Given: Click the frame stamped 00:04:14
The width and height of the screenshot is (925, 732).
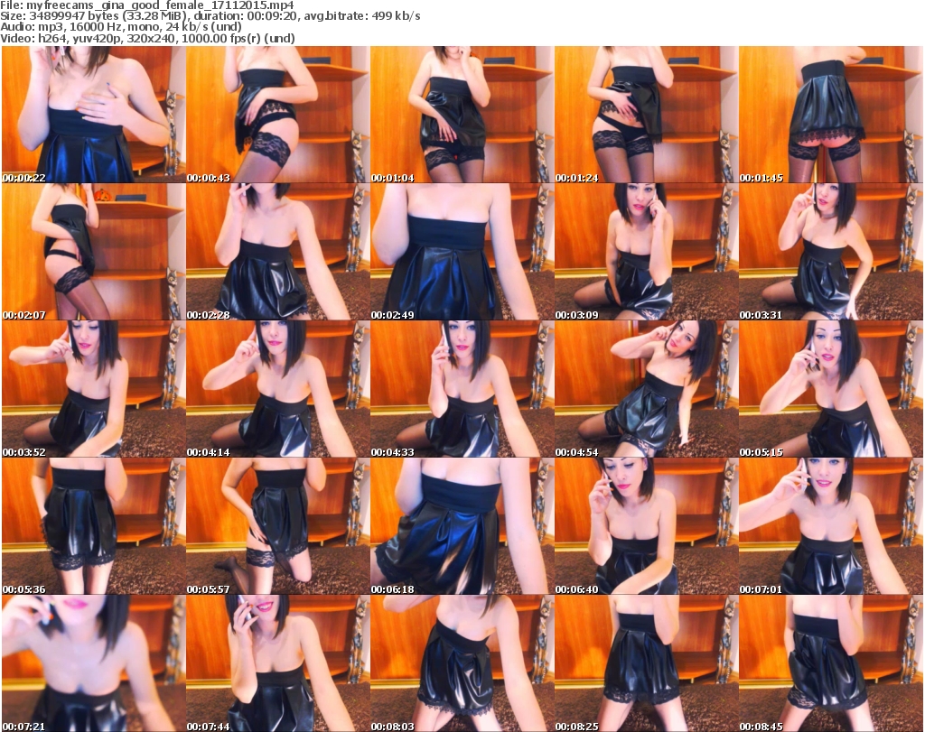Looking at the screenshot, I should [x=278, y=389].
